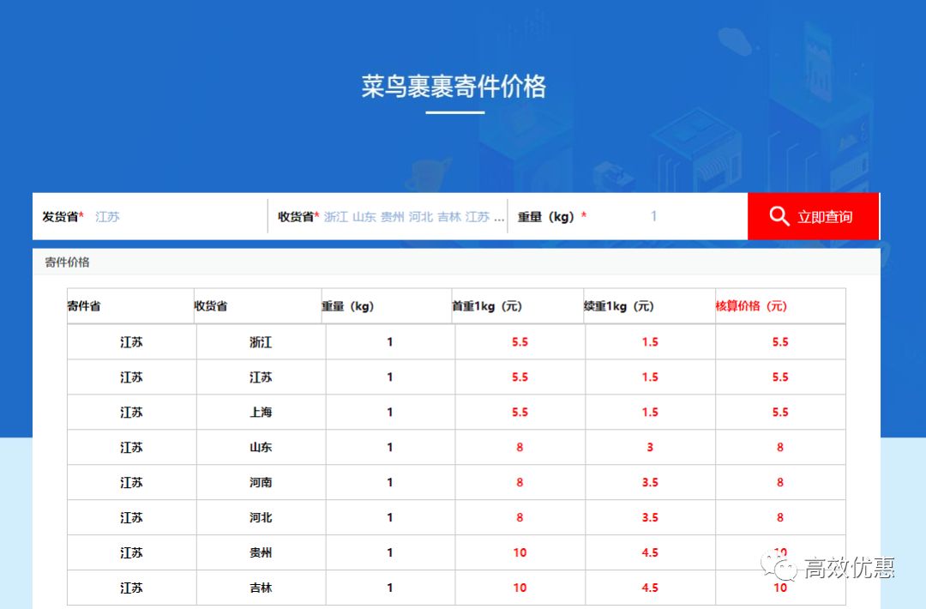Open the 收货省 multi-select province field

pyautogui.click(x=388, y=216)
